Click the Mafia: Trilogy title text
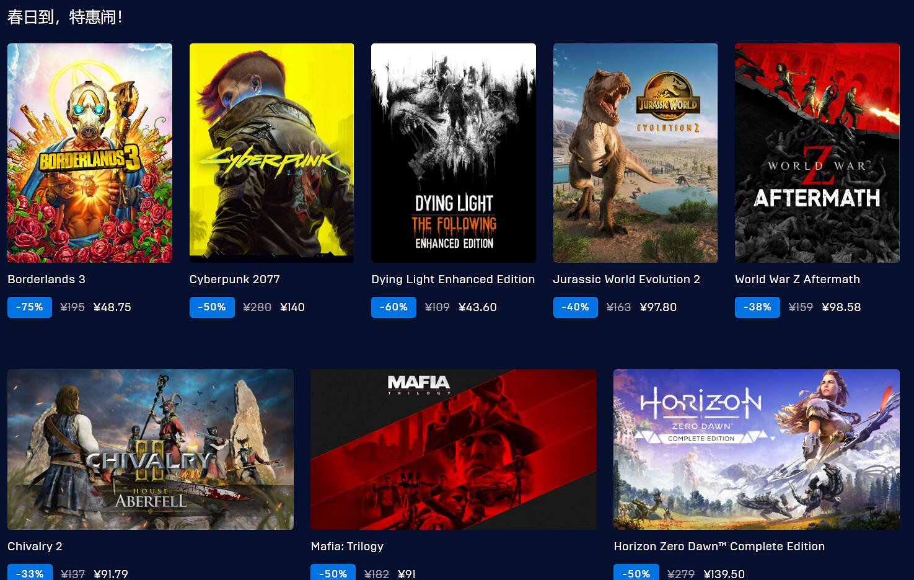 click(347, 547)
